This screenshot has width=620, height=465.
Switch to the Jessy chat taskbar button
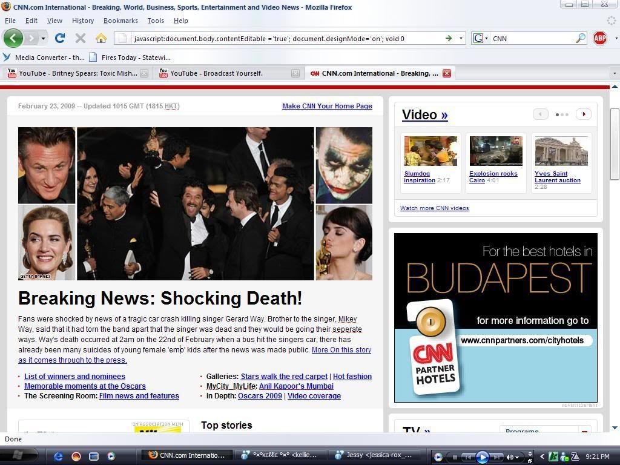tap(375, 455)
